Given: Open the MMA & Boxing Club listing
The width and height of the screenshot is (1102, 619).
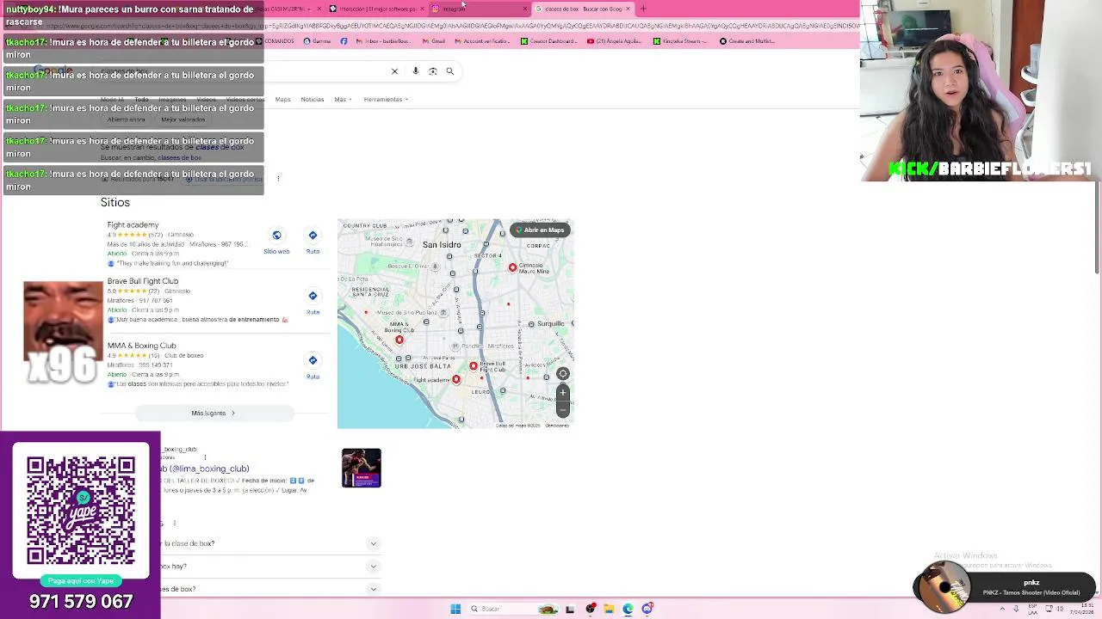Looking at the screenshot, I should (x=141, y=346).
